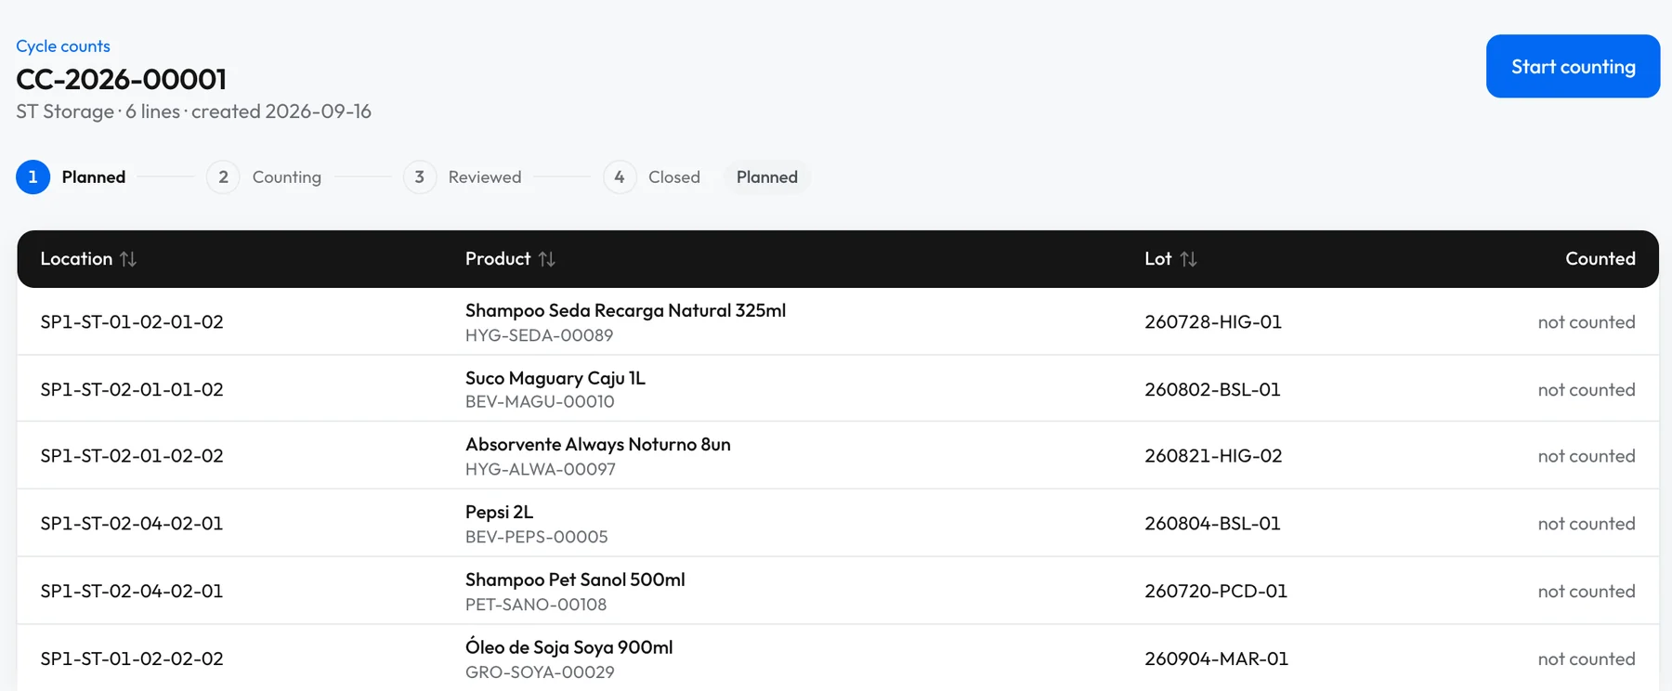Select step 4 Closed circle
The height and width of the screenshot is (691, 1672).
point(620,177)
